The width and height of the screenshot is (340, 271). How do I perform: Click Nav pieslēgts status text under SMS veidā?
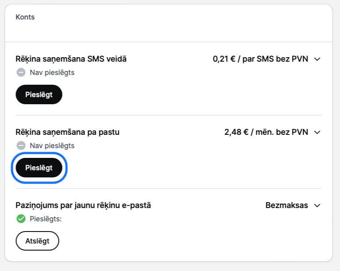tap(52, 72)
